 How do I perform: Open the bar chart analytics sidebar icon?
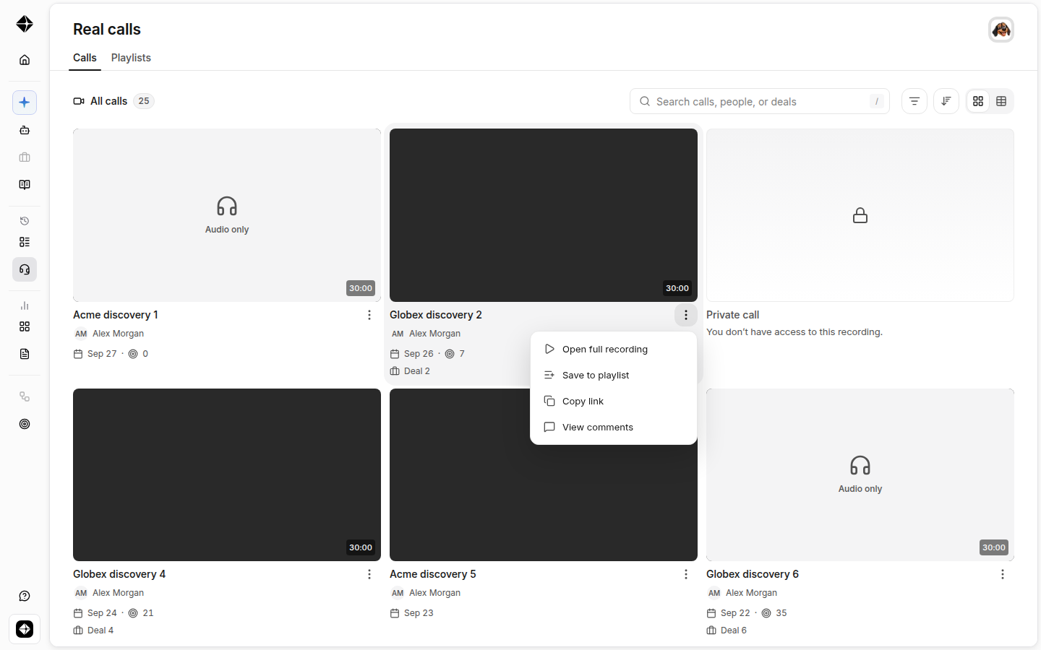click(x=25, y=305)
